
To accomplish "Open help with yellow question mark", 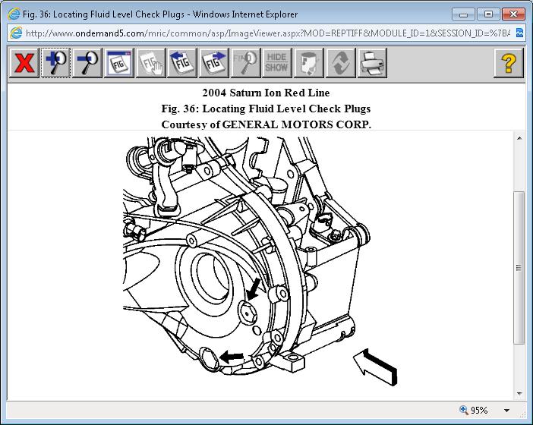I will (x=509, y=63).
